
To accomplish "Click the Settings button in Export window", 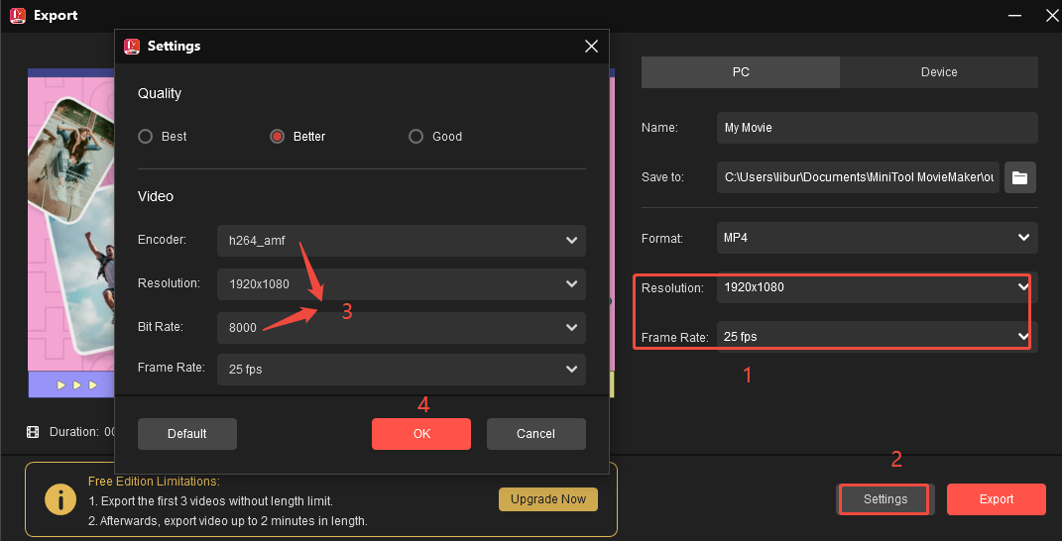I will (885, 499).
